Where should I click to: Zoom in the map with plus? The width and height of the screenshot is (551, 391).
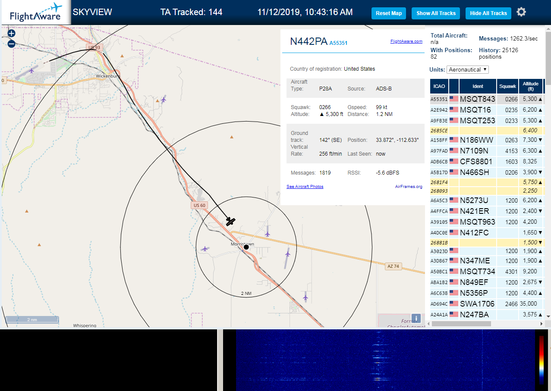[12, 33]
